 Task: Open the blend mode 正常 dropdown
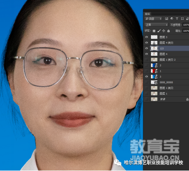[x=156, y=24]
